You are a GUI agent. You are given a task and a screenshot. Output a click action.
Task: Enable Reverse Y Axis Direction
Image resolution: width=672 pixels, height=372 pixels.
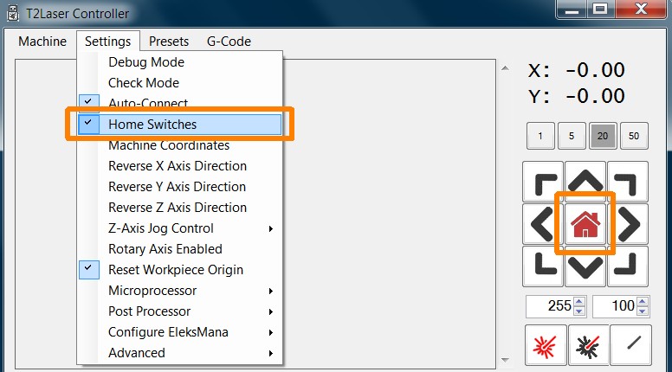pos(179,187)
